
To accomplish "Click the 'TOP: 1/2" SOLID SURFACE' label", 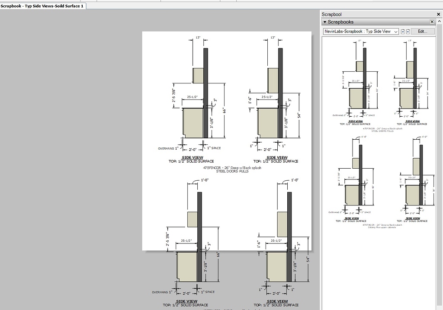I will pos(192,161).
